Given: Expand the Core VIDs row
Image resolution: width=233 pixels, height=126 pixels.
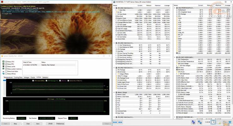Looking at the screenshot, I should coord(116,10).
